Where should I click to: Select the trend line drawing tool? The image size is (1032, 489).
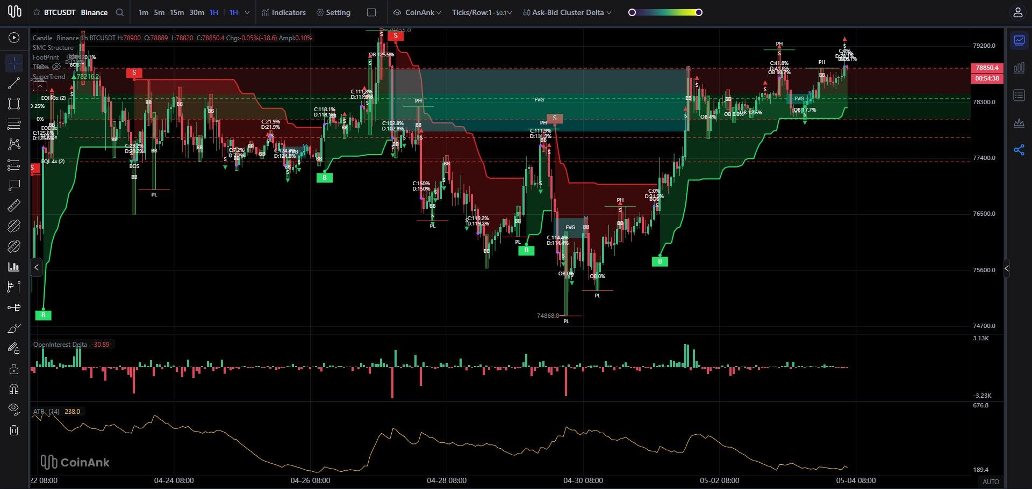coord(14,83)
